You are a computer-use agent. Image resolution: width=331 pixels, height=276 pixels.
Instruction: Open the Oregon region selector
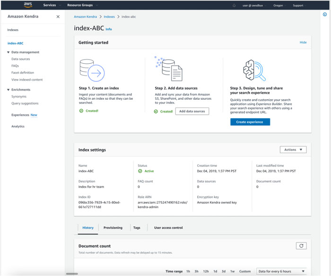pos(279,6)
